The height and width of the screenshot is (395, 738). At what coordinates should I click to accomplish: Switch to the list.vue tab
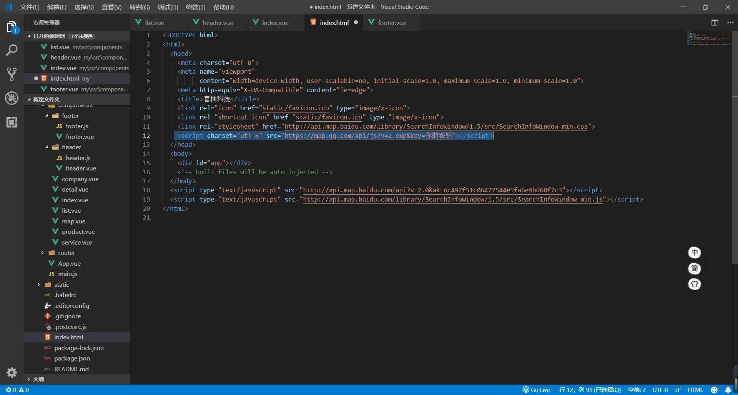click(158, 23)
